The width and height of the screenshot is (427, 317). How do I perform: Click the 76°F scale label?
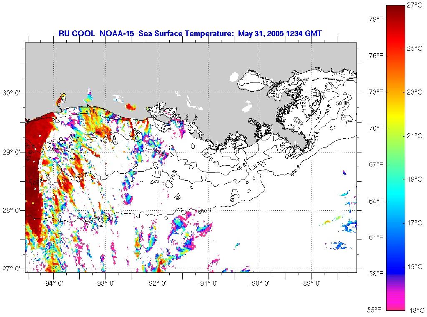[376, 56]
